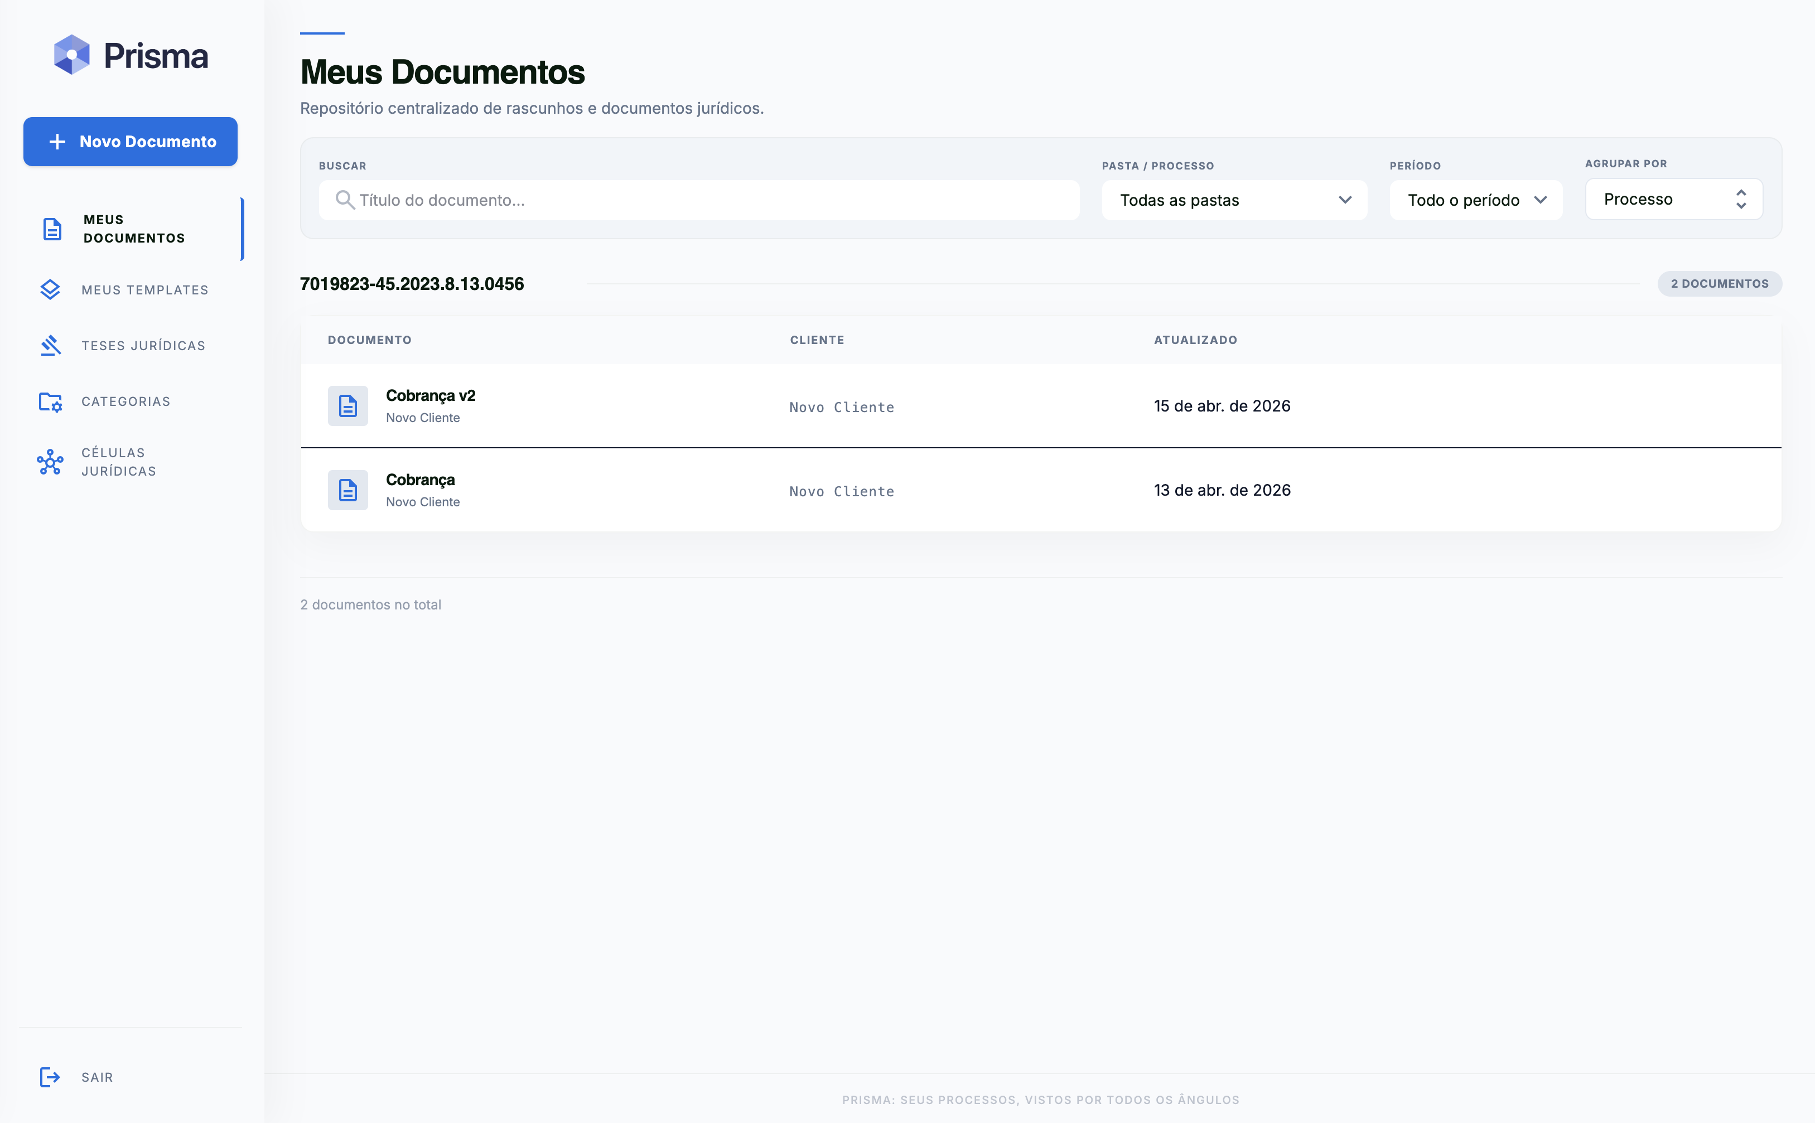Open the Agrupar por Processo selector
Viewport: 1815px width, 1123px height.
pos(1674,199)
